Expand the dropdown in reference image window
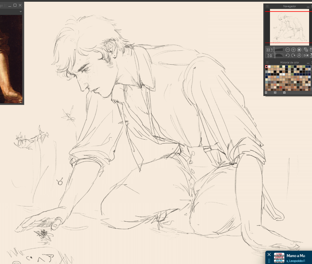 21,11
